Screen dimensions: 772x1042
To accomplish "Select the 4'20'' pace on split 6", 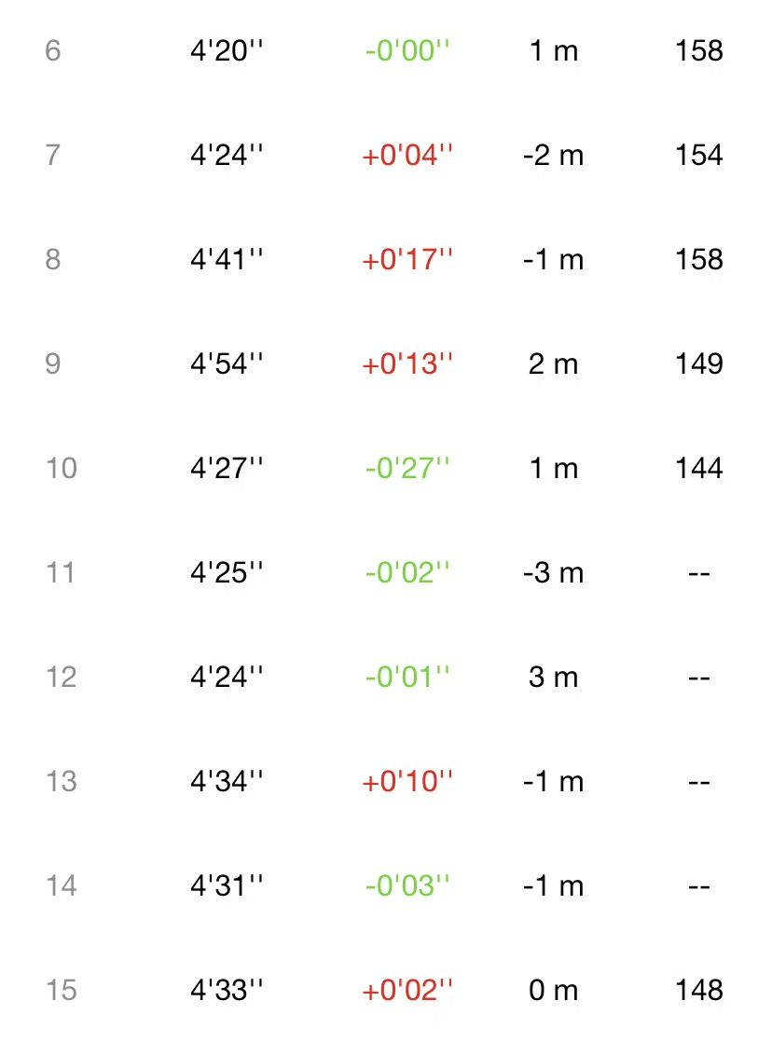I will tap(227, 50).
